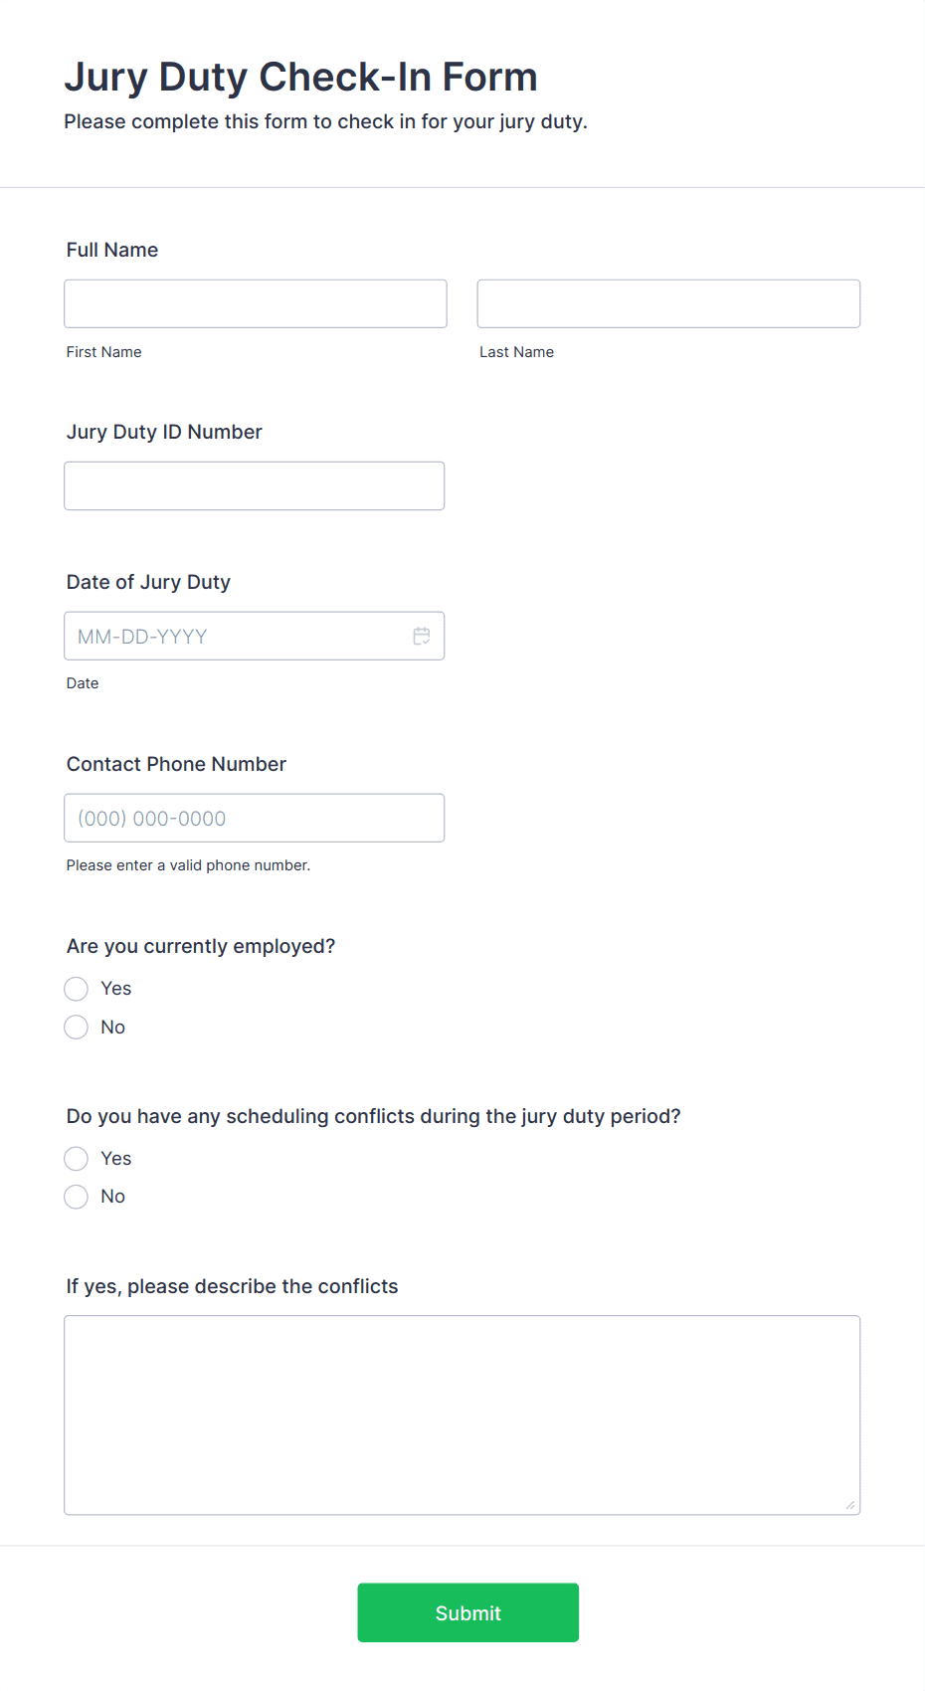This screenshot has height=1691, width=925.
Task: Click into the First Name field
Action: click(x=255, y=303)
